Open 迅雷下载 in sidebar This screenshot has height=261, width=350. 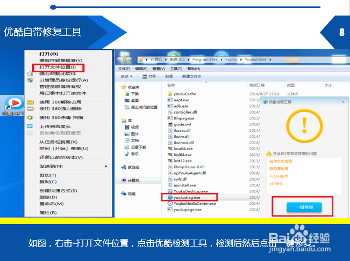pyautogui.click(x=138, y=147)
